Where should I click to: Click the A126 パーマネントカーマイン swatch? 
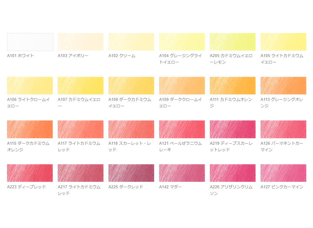[283, 129]
